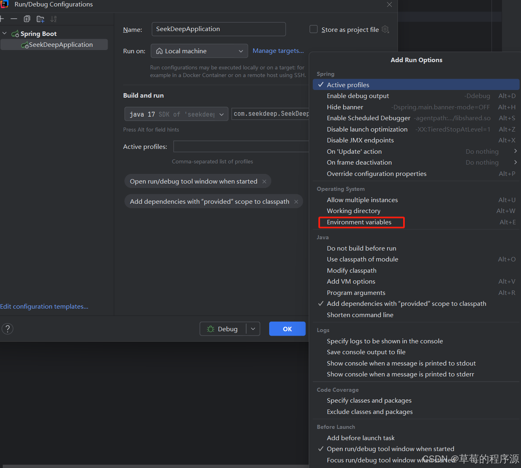Open the Manage targets link
The image size is (521, 468).
278,51
